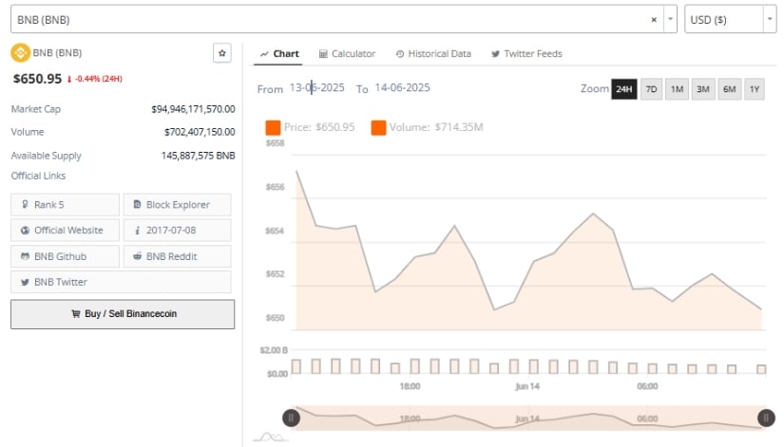This screenshot has height=447, width=784.
Task: Visit the Official Website link
Action: [66, 230]
